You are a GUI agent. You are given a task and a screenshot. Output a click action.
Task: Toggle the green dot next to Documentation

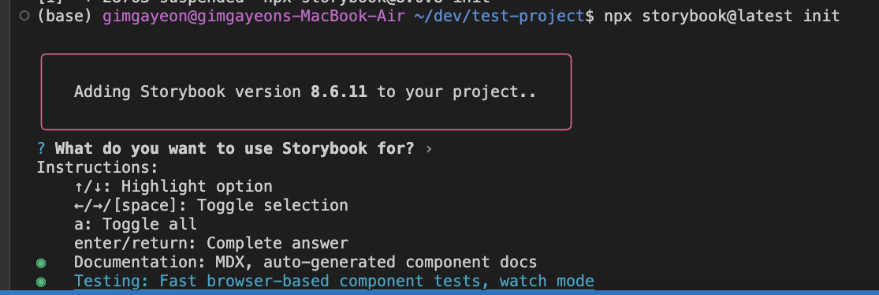tap(41, 263)
